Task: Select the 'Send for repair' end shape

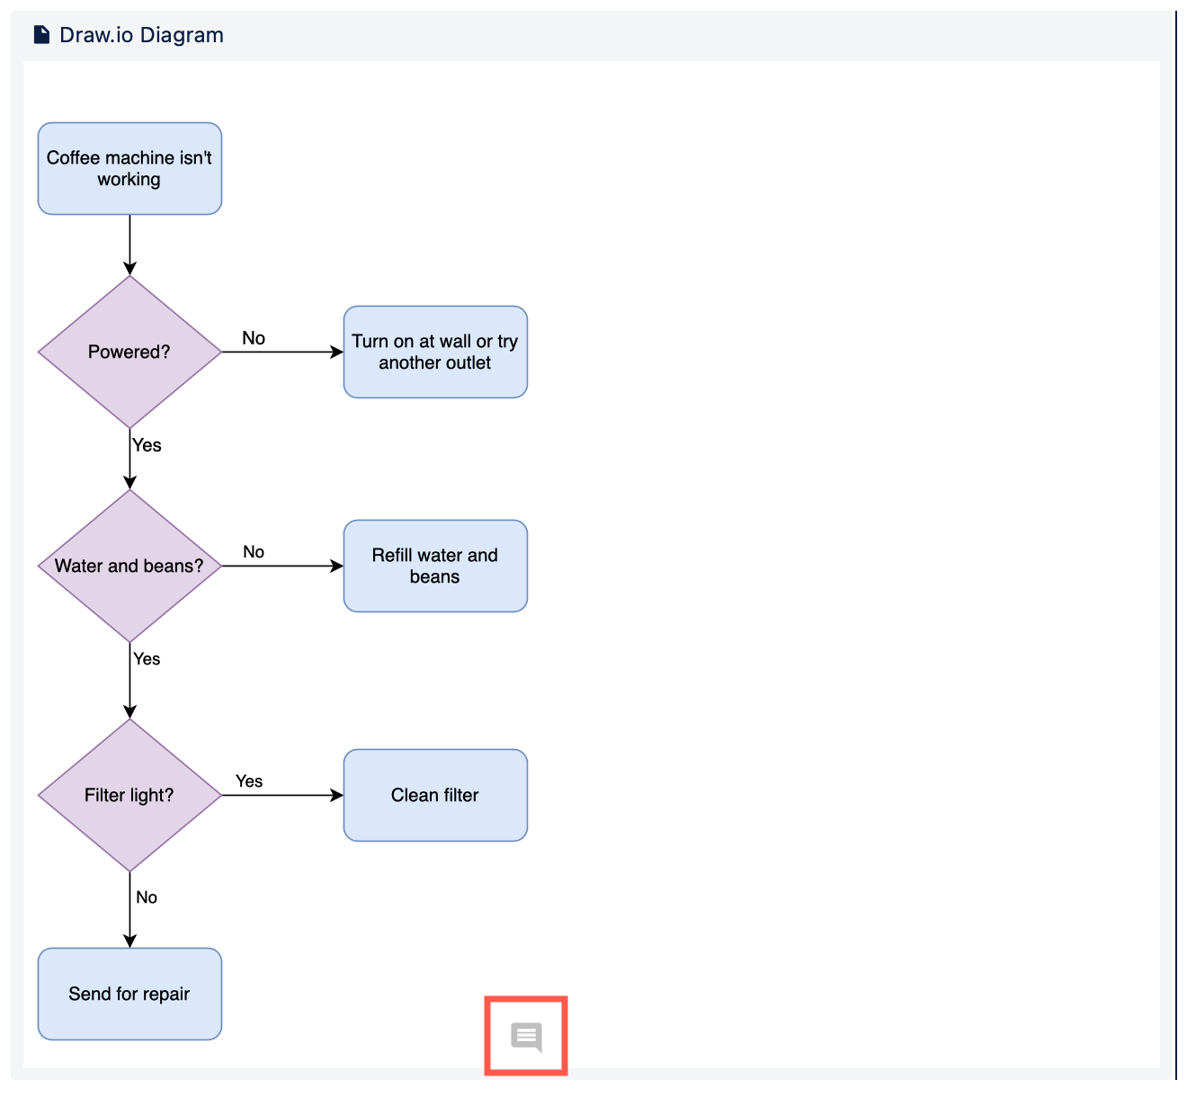Action: point(129,994)
